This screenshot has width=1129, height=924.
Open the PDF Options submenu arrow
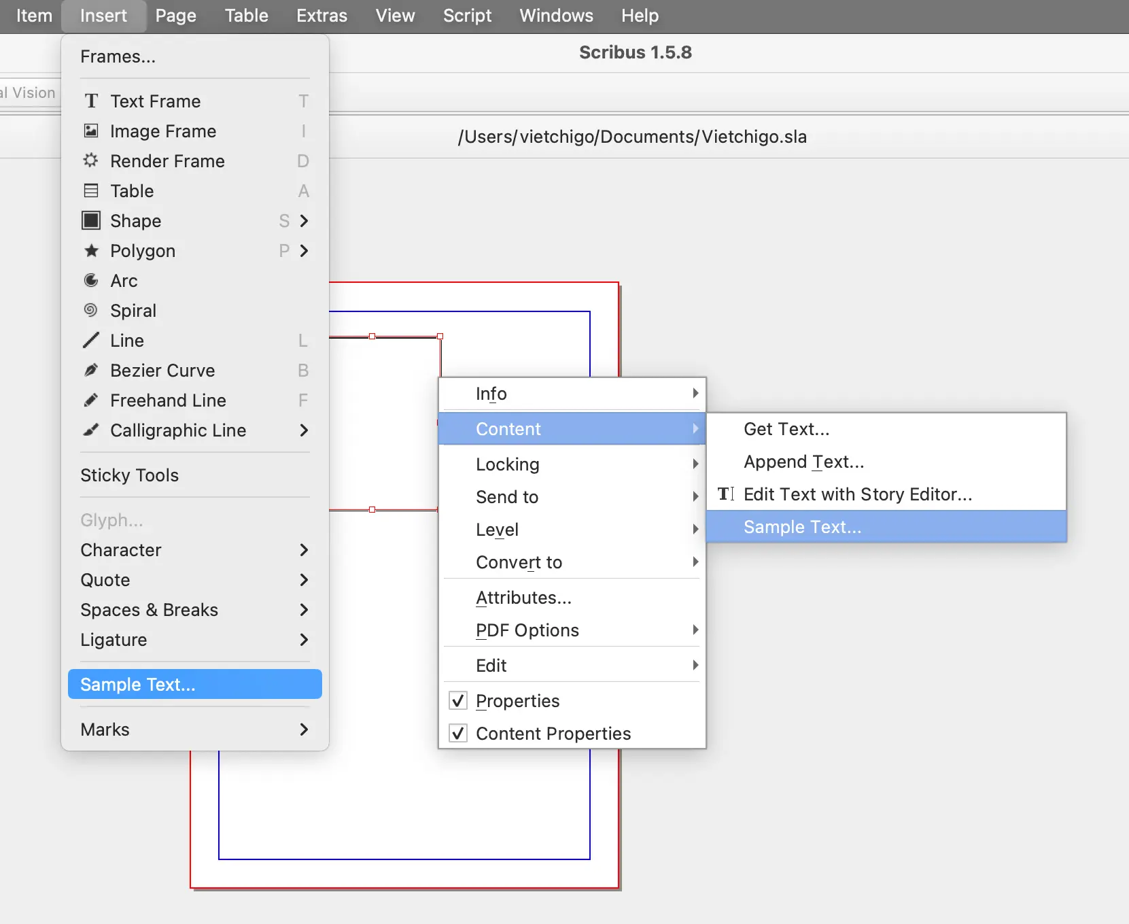tap(695, 630)
